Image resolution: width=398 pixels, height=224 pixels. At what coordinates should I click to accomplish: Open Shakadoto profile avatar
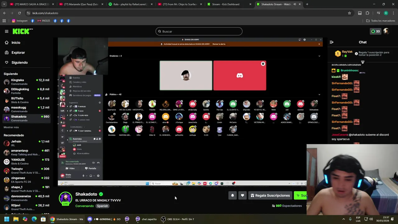tap(65, 198)
